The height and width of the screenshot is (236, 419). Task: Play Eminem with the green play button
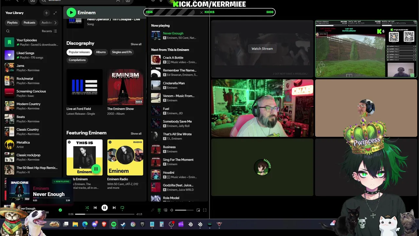click(x=71, y=12)
